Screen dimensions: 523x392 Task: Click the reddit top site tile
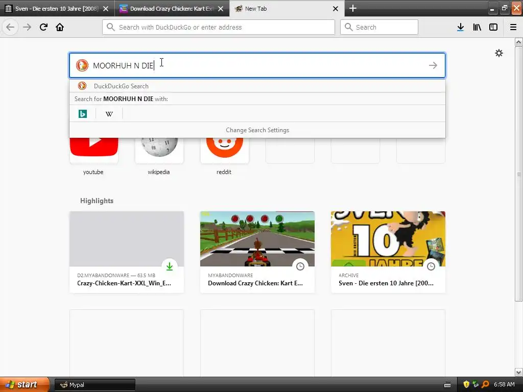coord(225,157)
